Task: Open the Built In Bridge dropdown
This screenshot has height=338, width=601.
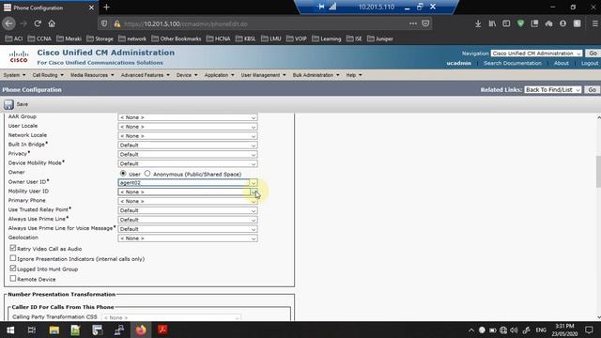Action: coord(188,146)
